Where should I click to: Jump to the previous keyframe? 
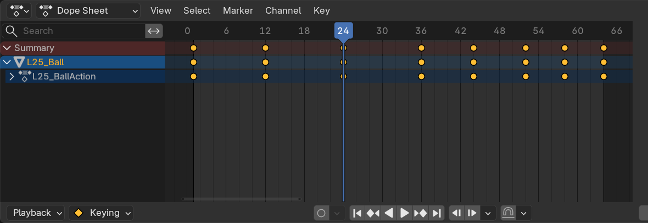[x=373, y=214]
